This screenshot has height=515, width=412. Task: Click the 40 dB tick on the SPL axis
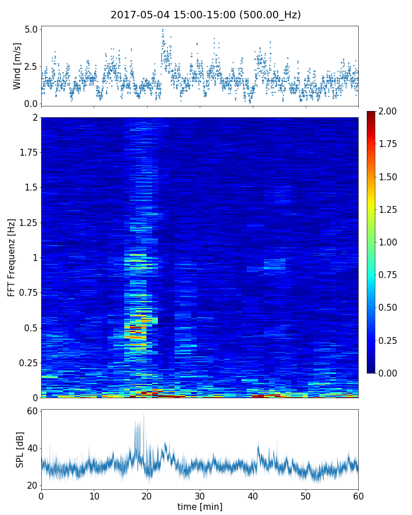[31, 448]
